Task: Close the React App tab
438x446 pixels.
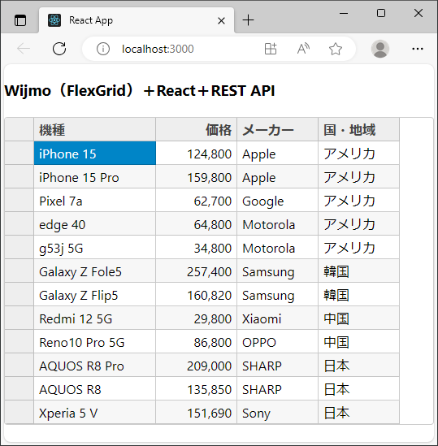Action: coord(221,21)
